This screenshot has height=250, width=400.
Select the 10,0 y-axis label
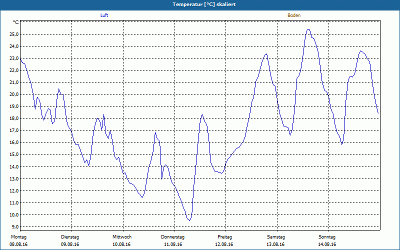point(14,214)
